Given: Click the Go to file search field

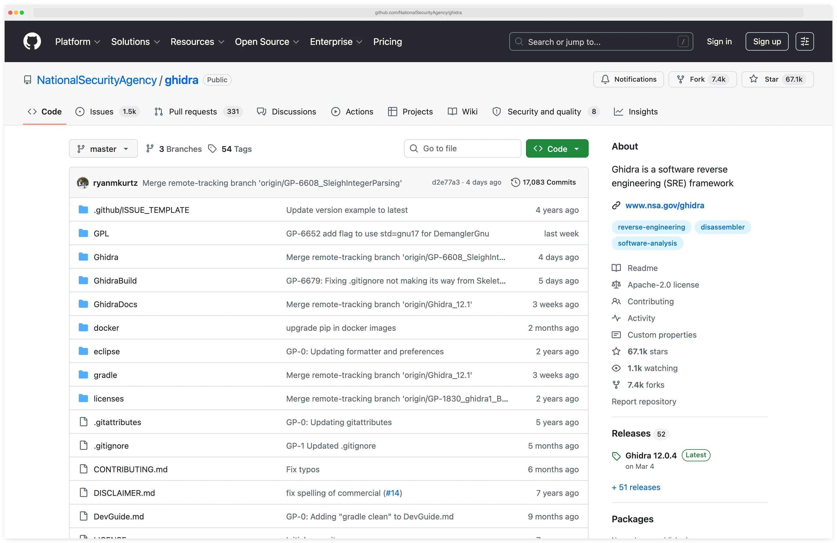Looking at the screenshot, I should (x=462, y=148).
